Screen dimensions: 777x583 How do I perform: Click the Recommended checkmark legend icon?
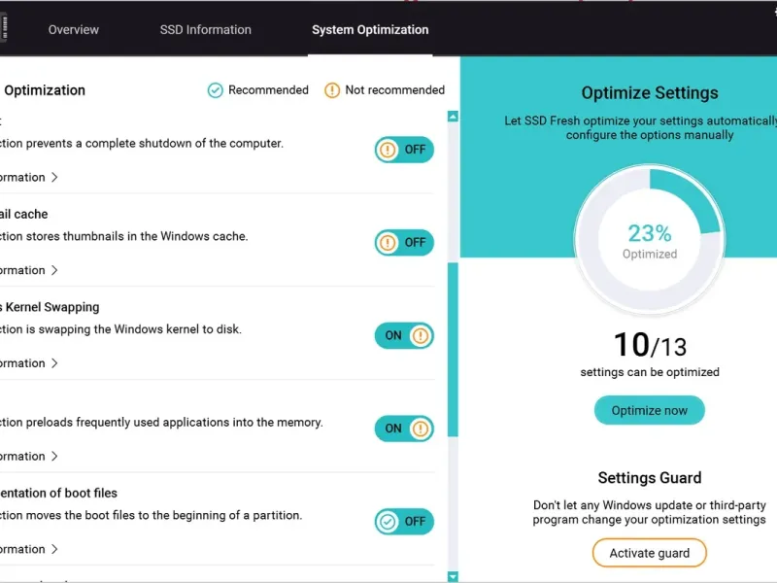216,90
